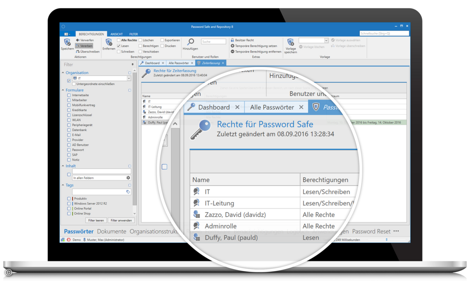Collapse the Tags filter section

(x=63, y=185)
